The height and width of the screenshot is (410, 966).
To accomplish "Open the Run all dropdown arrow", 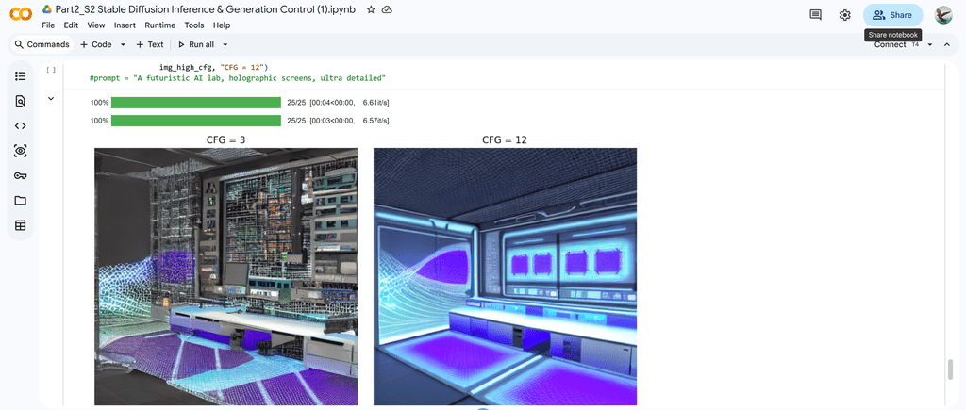I will 225,44.
